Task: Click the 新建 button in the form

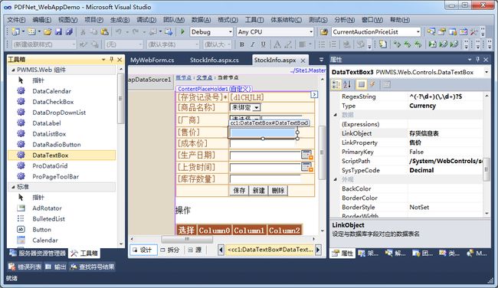Action: pyautogui.click(x=258, y=191)
